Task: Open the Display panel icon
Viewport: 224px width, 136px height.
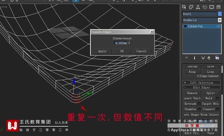Action: click(x=212, y=7)
